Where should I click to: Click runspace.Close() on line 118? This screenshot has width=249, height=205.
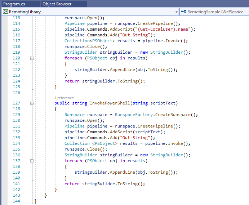86,46
